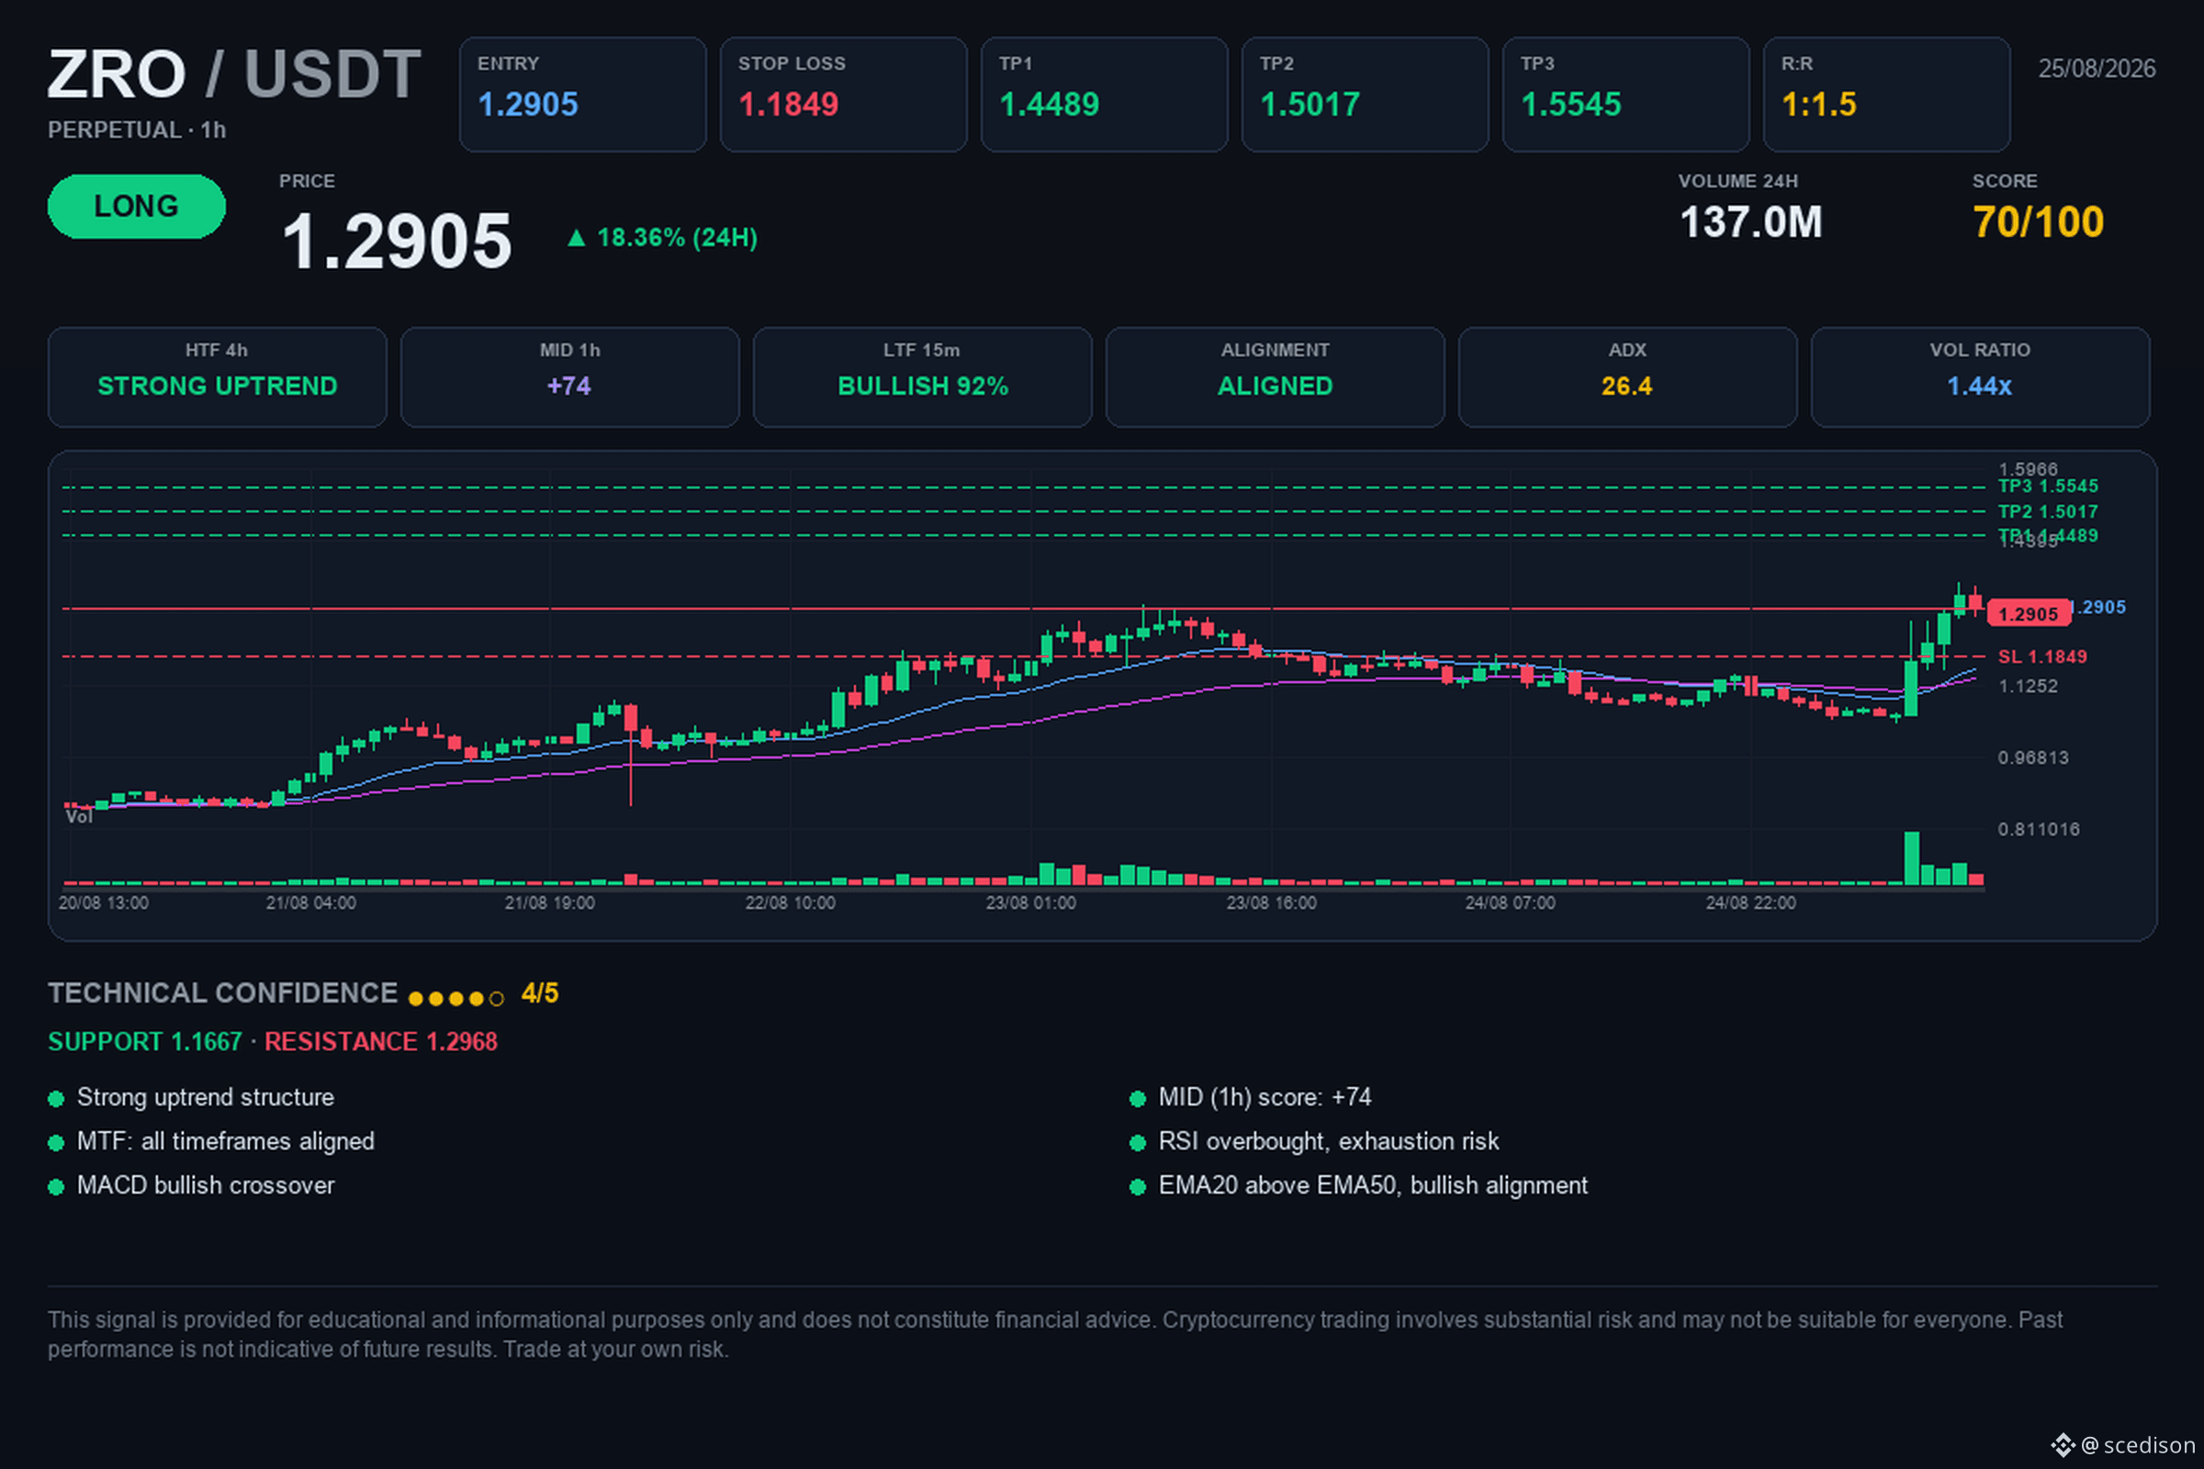Click the "23/08 01:00" time axis label
Viewport: 2204px width, 1469px height.
(x=1030, y=903)
